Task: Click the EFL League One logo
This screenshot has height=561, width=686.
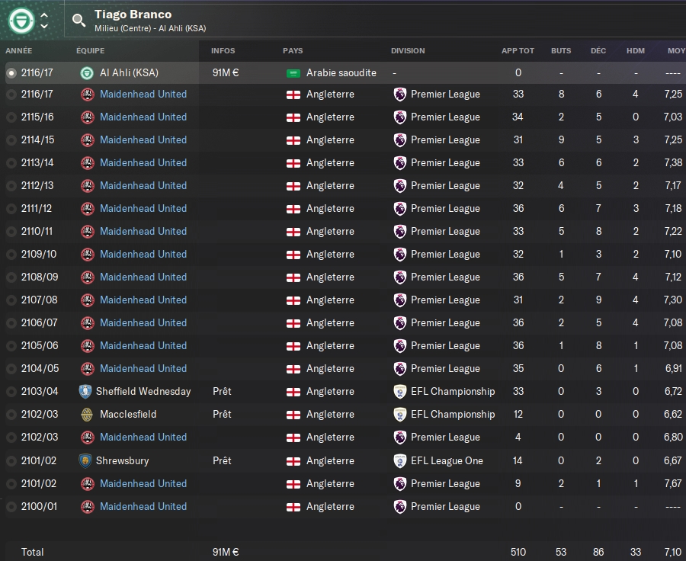Action: point(400,460)
